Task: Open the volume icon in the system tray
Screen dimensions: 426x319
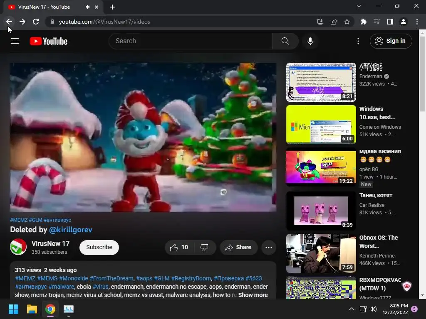Action: (373, 309)
